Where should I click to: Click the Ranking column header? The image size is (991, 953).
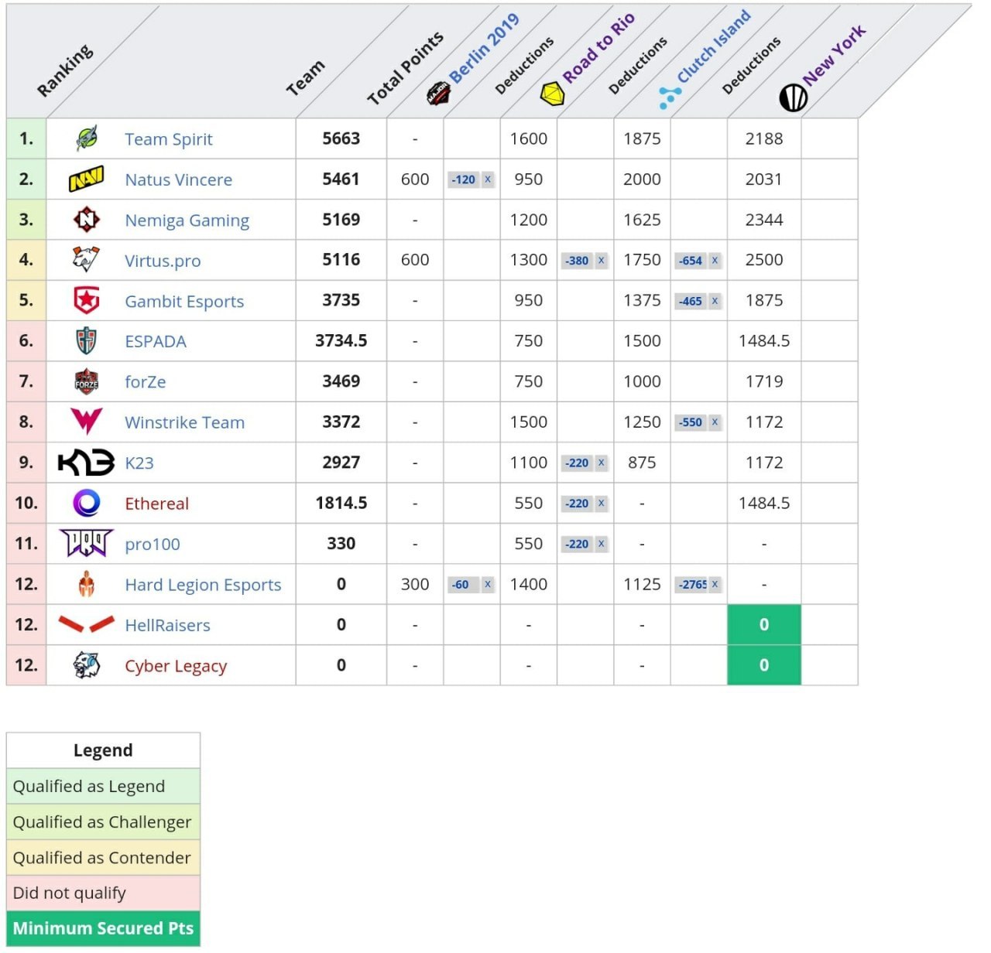tap(65, 70)
